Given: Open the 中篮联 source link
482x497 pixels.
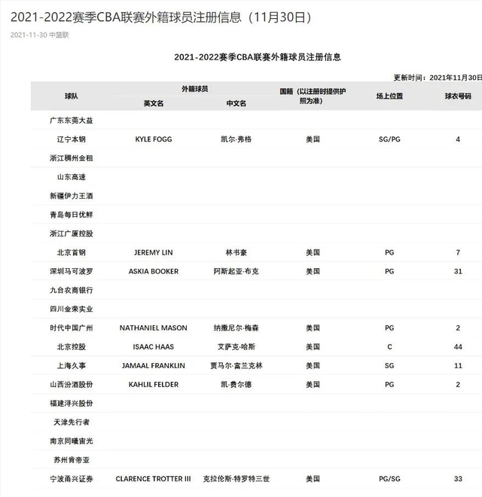Looking at the screenshot, I should point(59,35).
